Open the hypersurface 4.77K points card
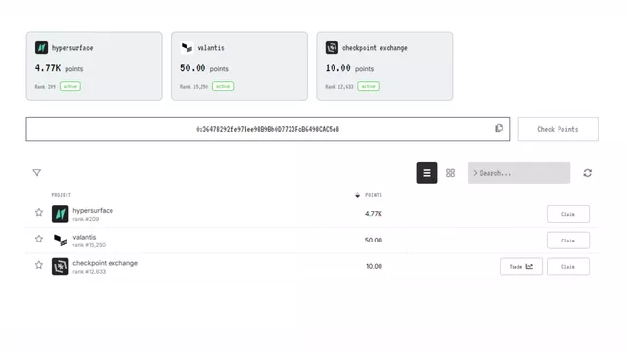 (95, 66)
